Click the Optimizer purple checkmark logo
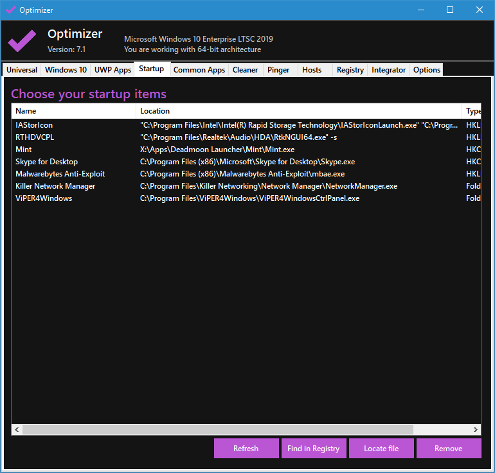 coord(22,40)
